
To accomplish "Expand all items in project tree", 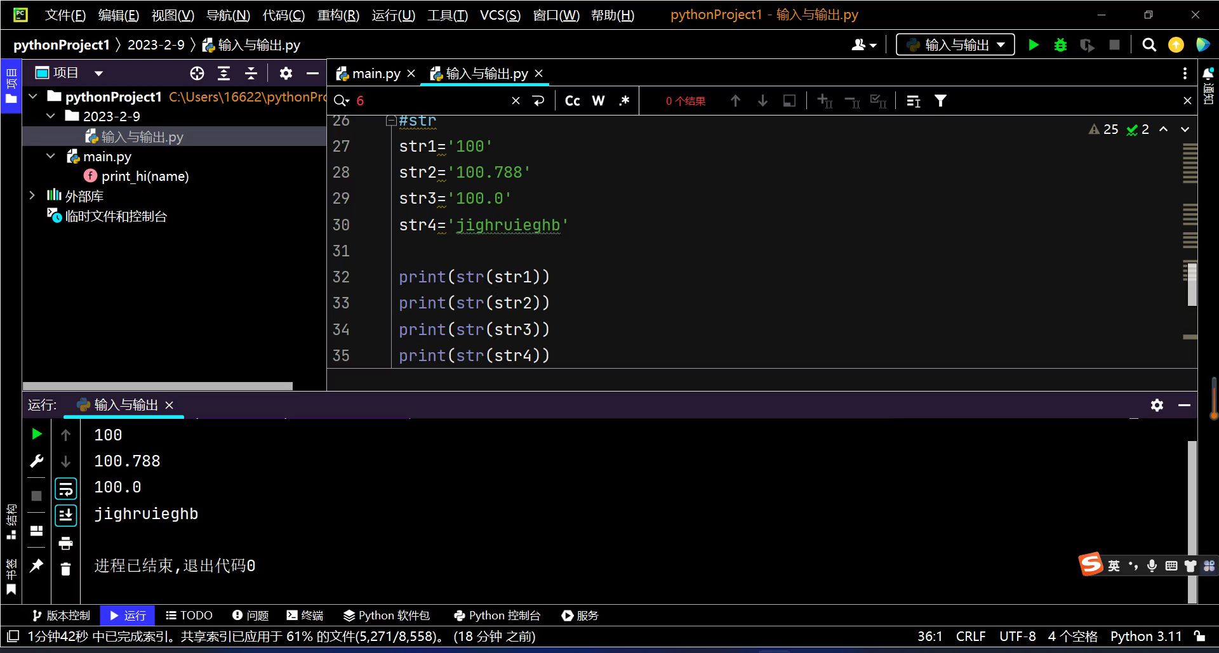I will (x=224, y=74).
